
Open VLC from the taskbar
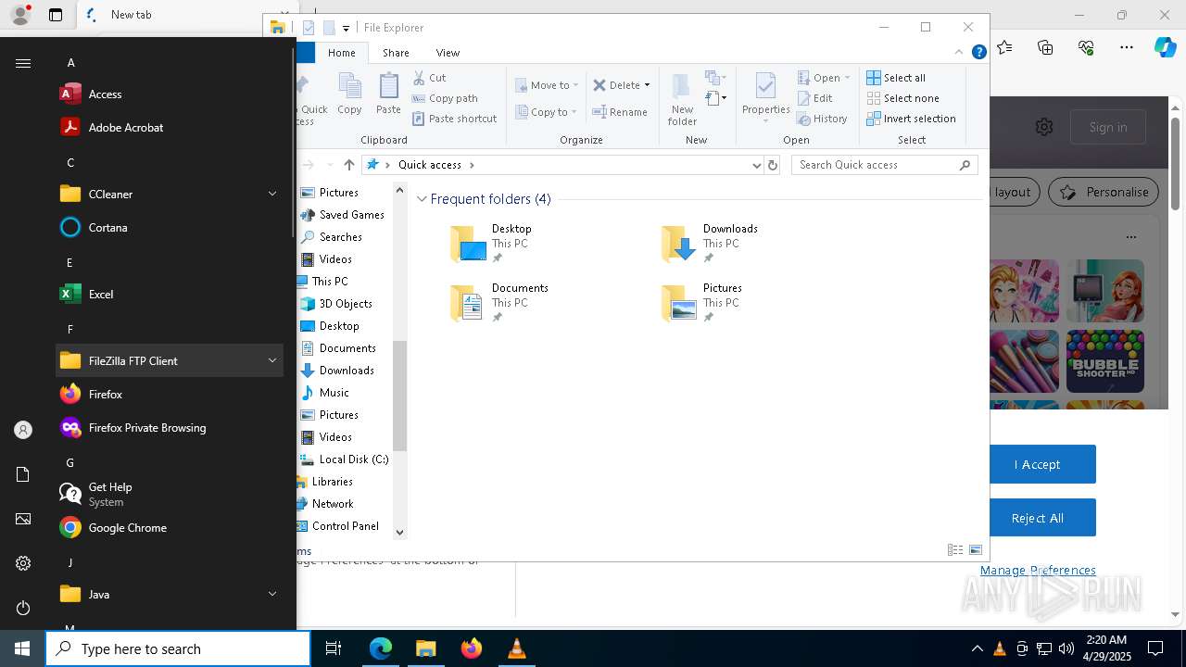pos(516,648)
